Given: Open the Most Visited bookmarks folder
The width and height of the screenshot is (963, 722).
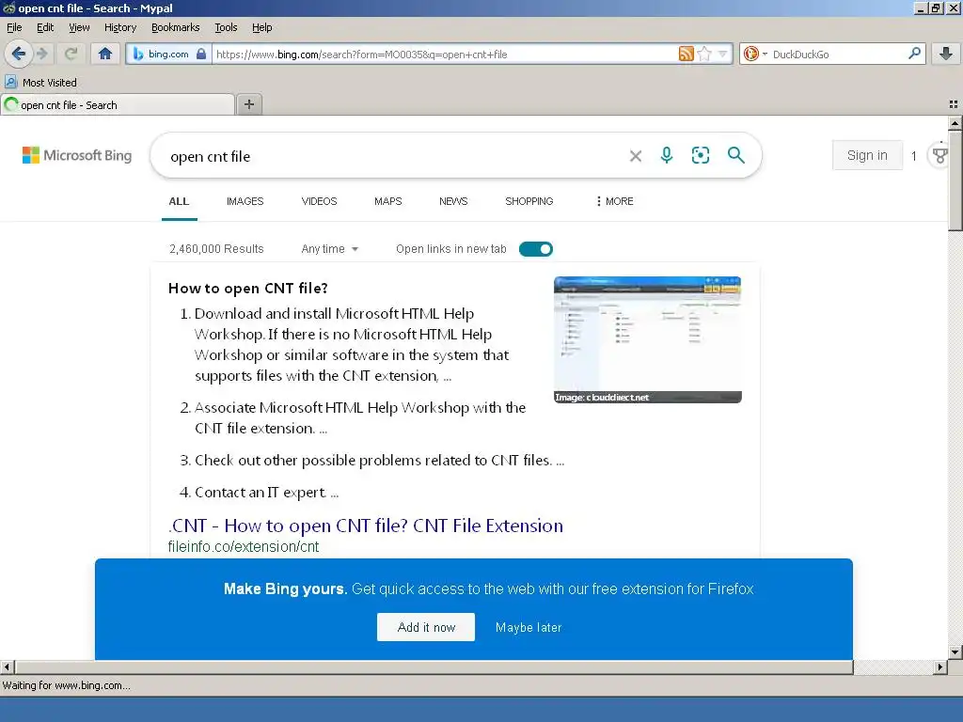Looking at the screenshot, I should 41,83.
